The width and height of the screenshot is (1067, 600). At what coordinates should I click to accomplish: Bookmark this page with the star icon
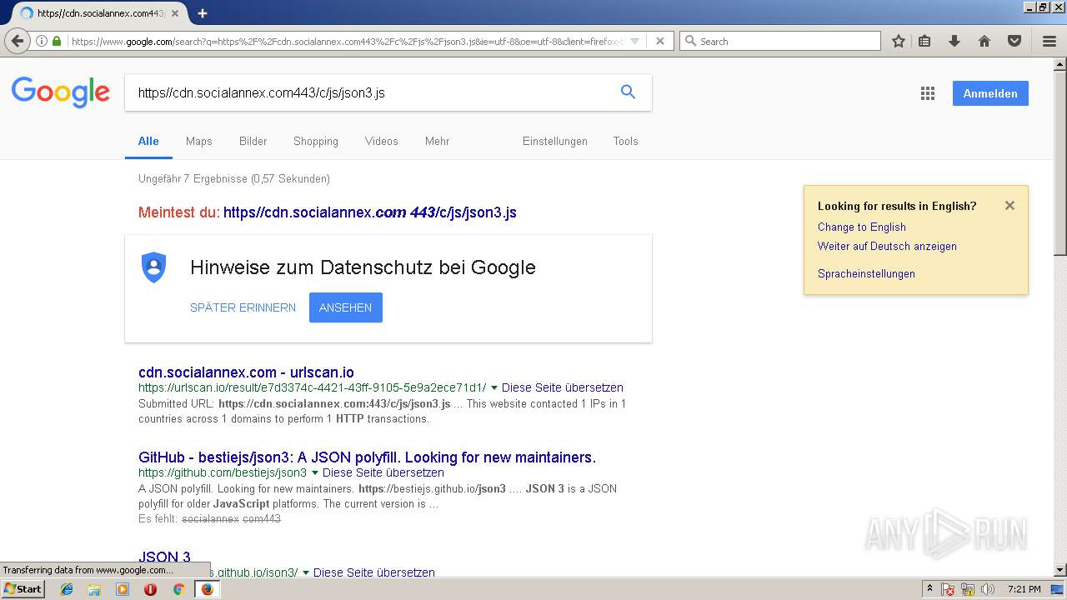pos(899,41)
